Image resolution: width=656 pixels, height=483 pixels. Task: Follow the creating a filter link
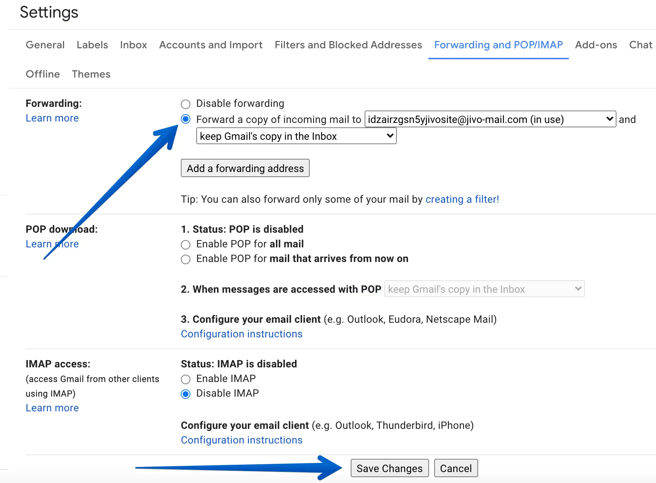pos(462,199)
